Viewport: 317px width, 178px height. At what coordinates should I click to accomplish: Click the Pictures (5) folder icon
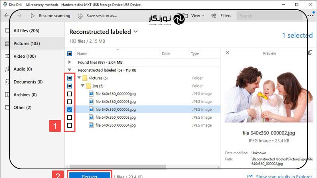85,78
